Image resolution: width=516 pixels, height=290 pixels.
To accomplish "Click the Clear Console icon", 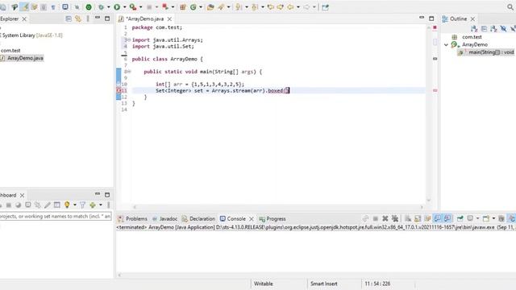I will tap(408, 218).
